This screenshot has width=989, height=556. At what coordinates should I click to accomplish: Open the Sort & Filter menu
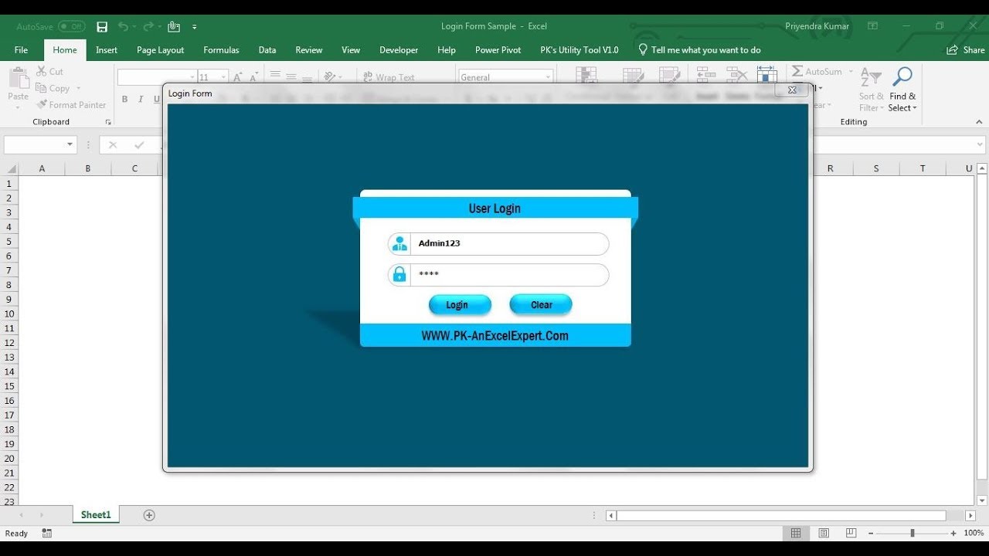pyautogui.click(x=871, y=89)
